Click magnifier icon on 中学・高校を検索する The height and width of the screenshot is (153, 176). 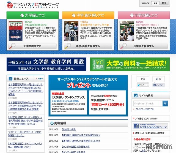click(x=68, y=46)
